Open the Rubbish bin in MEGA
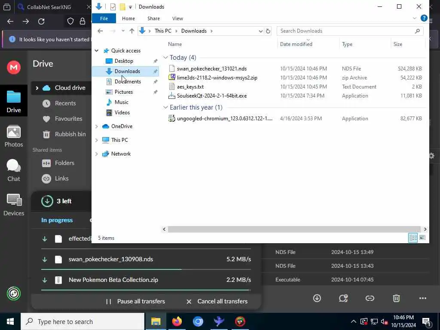 pos(64,134)
